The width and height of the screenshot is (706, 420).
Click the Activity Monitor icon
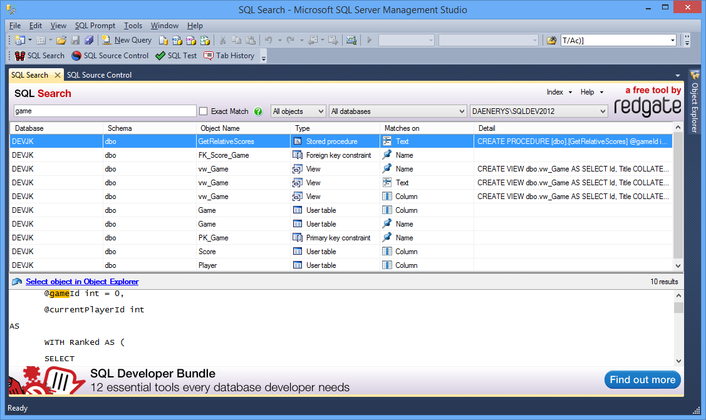(x=351, y=41)
